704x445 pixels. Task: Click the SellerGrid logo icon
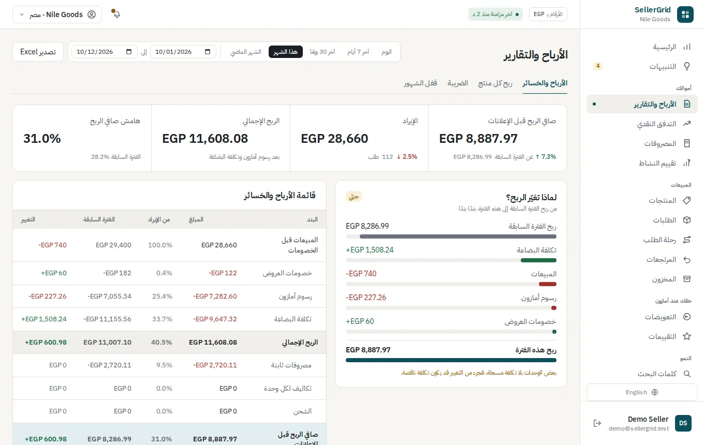click(685, 14)
